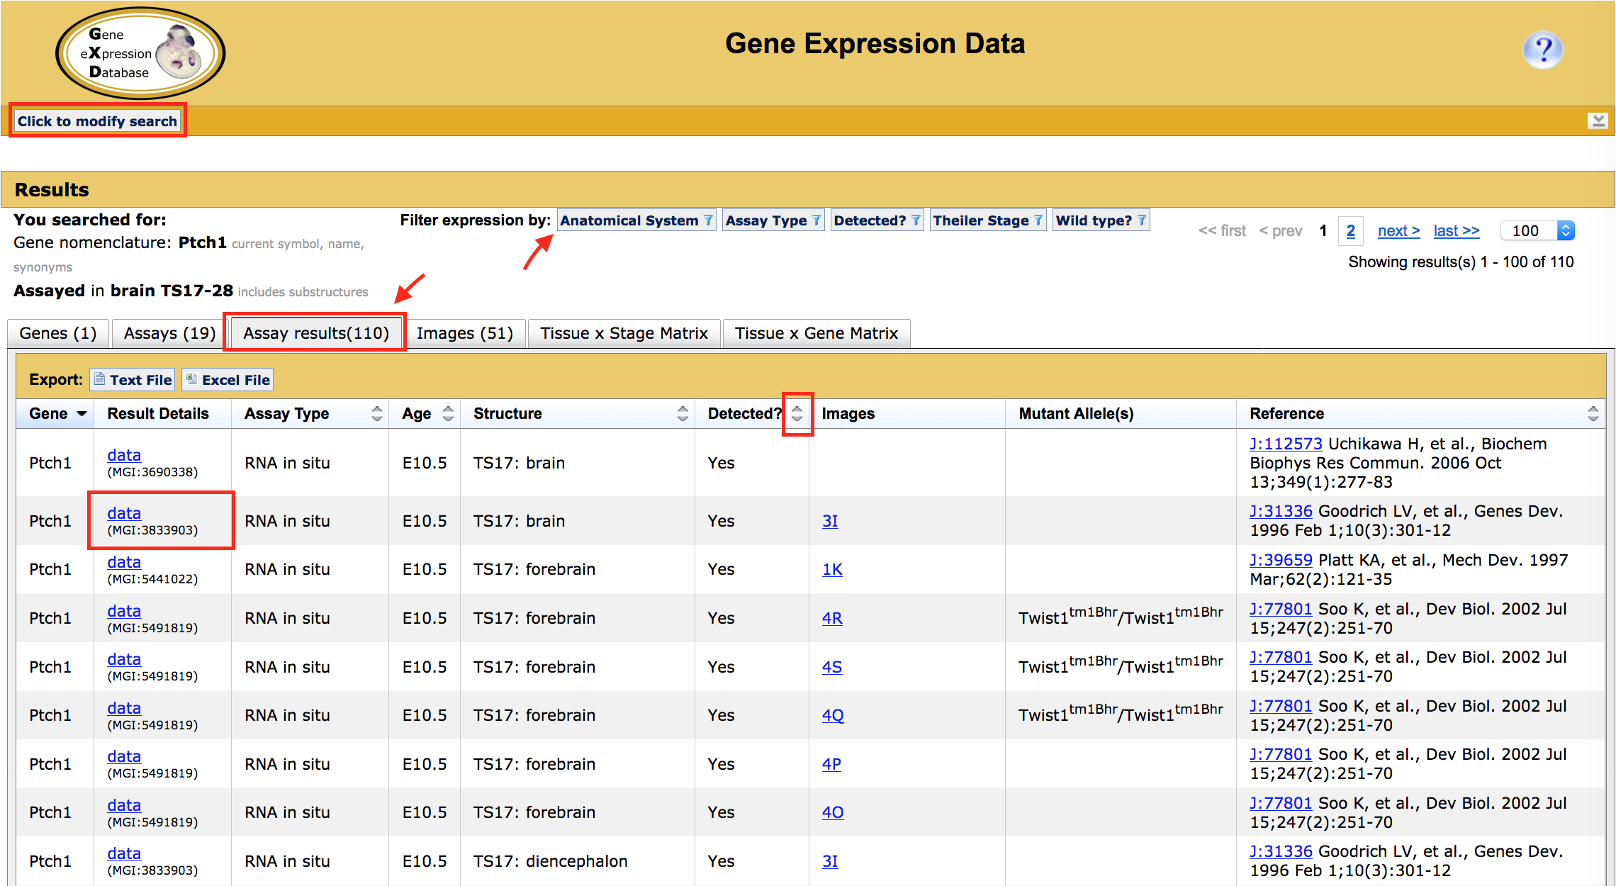Sort by Reference column arrows

tap(1593, 413)
